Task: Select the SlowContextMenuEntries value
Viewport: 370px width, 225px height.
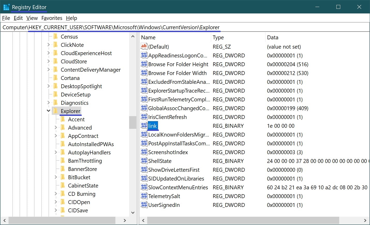Action: click(178, 187)
